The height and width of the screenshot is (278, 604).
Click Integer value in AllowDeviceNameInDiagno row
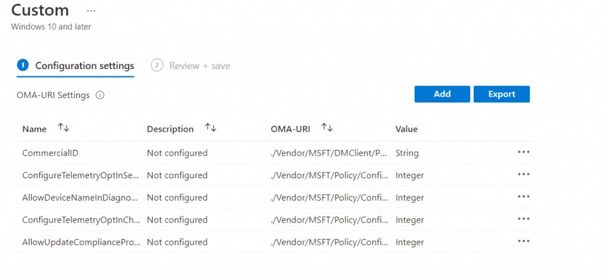(409, 198)
